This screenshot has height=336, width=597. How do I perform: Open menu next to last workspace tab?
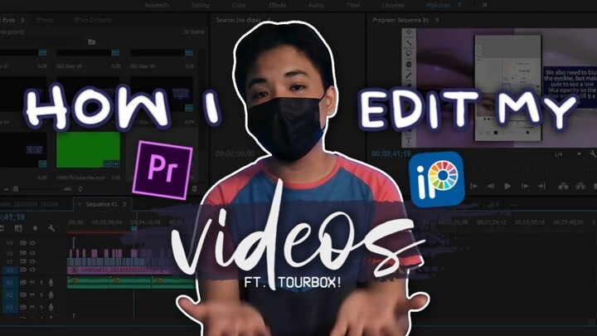(459, 5)
